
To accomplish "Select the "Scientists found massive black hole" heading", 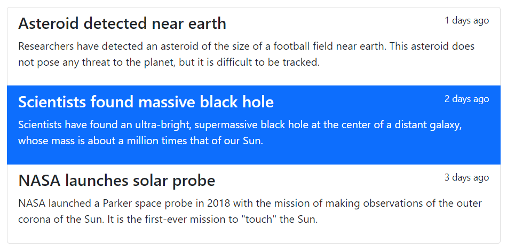I will point(146,102).
